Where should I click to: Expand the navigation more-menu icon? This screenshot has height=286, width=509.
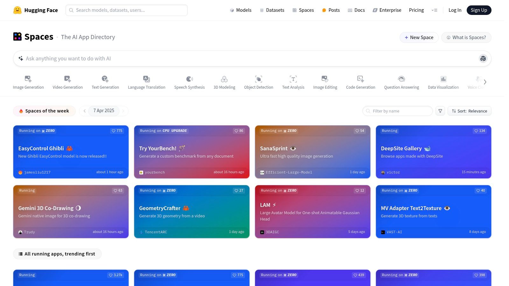pyautogui.click(x=434, y=10)
